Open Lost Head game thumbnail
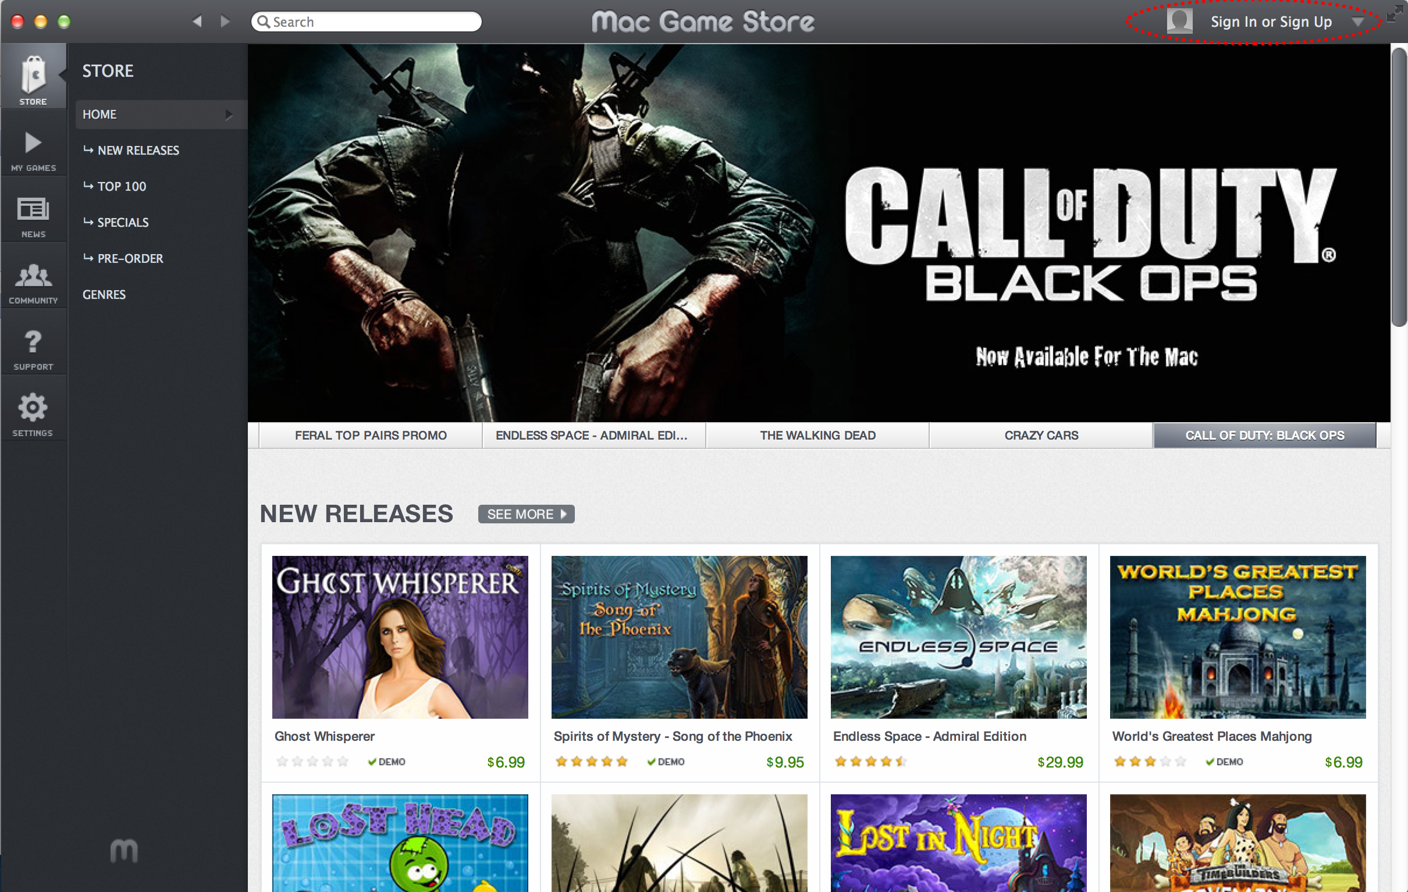The width and height of the screenshot is (1408, 892). [x=400, y=843]
